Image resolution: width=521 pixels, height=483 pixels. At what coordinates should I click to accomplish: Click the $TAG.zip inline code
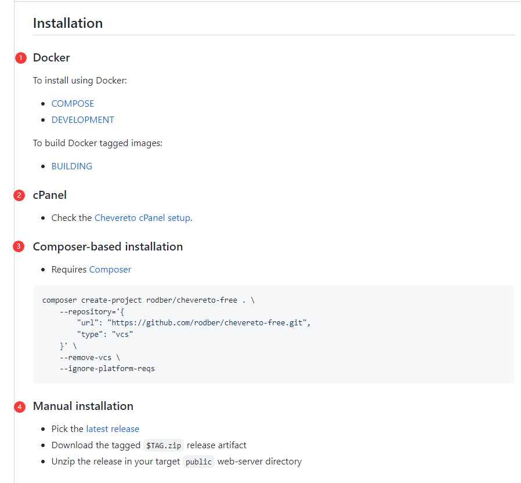point(163,446)
